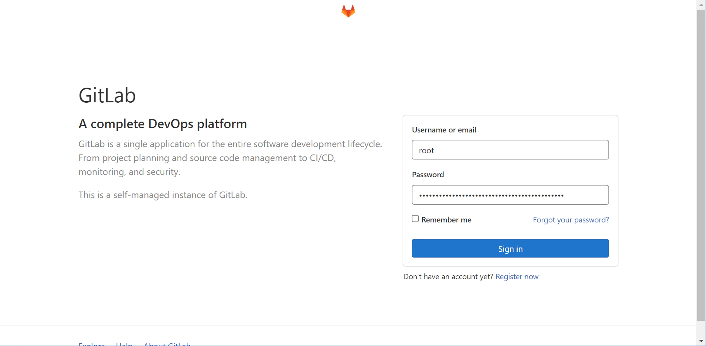Viewport: 706px width, 346px height.
Task: Click the blue Sign in button
Action: [x=510, y=248]
